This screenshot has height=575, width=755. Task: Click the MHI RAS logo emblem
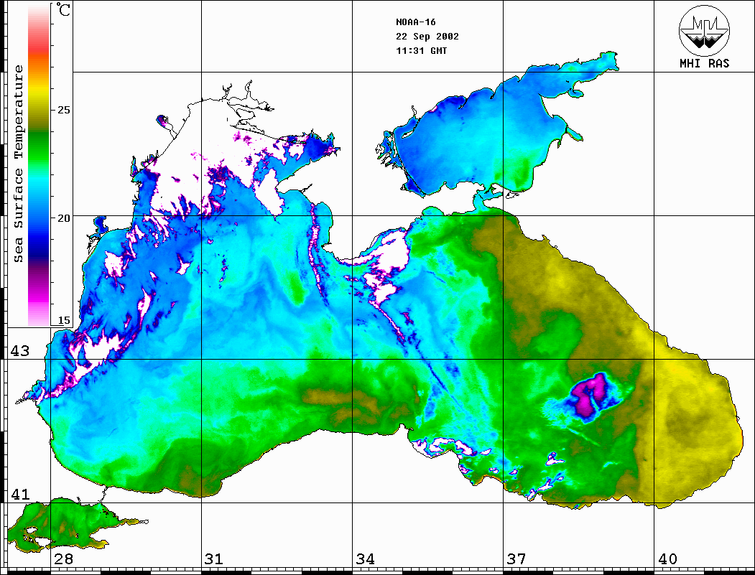pyautogui.click(x=704, y=30)
